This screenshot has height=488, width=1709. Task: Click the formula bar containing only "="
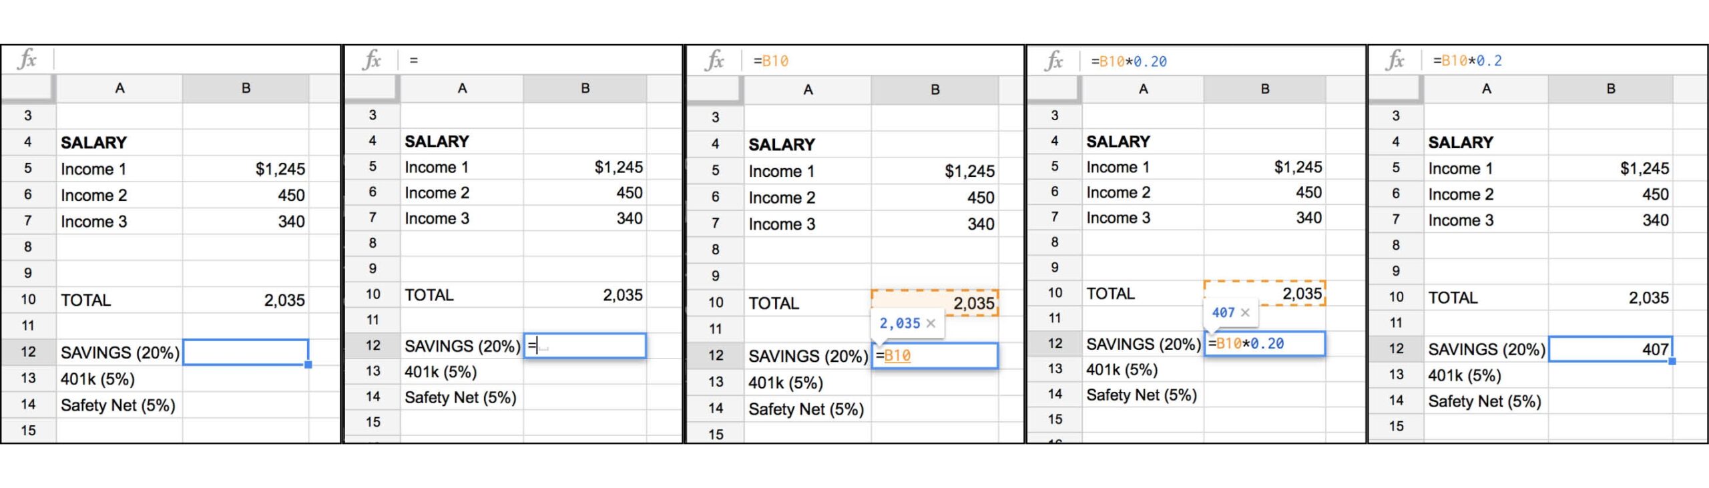pos(541,60)
